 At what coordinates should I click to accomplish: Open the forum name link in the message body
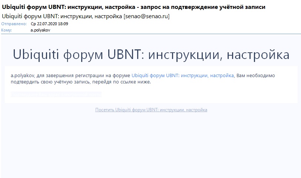[182, 76]
